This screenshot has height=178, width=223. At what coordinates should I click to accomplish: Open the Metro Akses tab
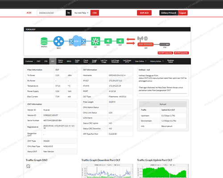(x=61, y=61)
